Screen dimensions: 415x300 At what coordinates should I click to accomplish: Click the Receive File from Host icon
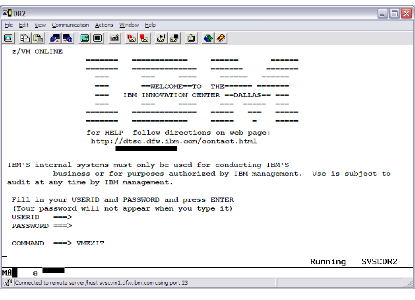pyautogui.click(x=68, y=38)
